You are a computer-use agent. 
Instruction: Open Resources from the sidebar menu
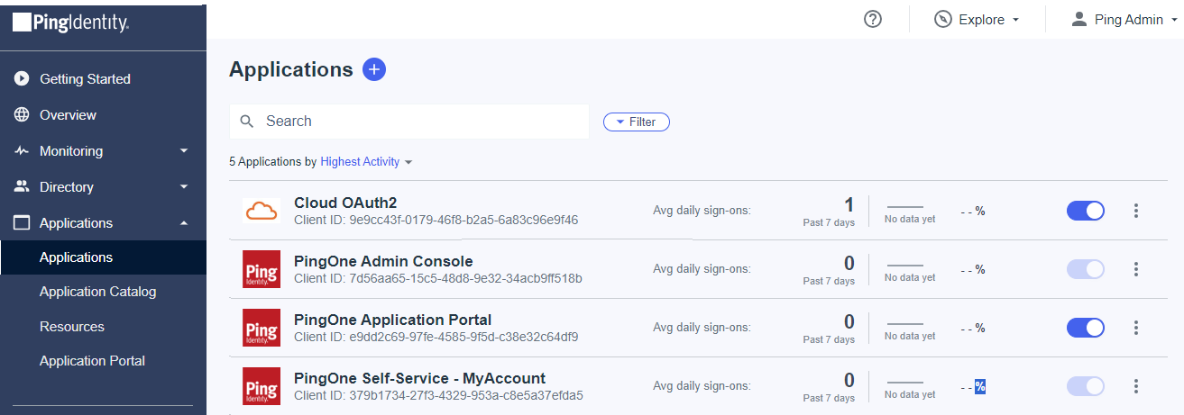click(72, 327)
